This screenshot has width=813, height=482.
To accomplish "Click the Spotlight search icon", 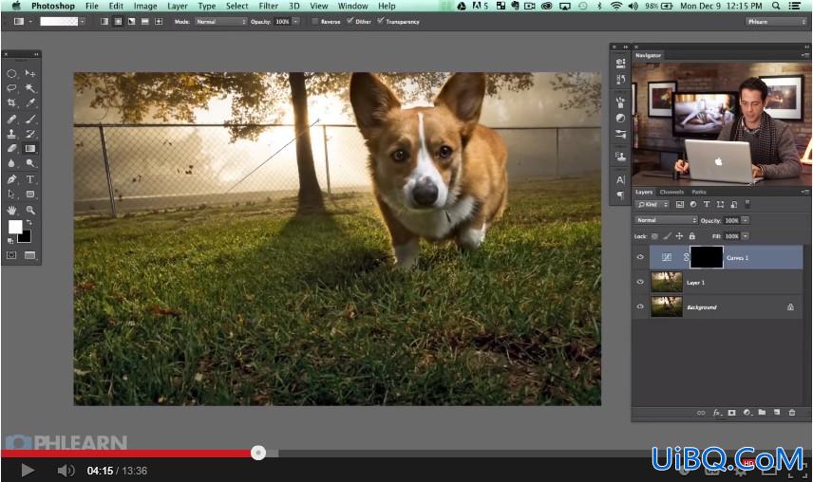I will tap(776, 6).
